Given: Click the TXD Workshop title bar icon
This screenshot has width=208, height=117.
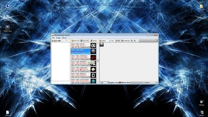Looking at the screenshot, I should 53,35.
